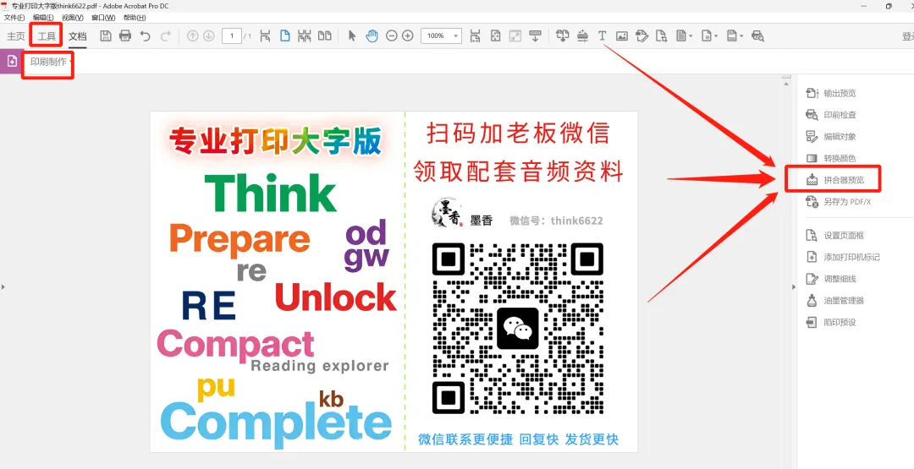Click the page number field showing 1
The image size is (914, 469).
[232, 36]
